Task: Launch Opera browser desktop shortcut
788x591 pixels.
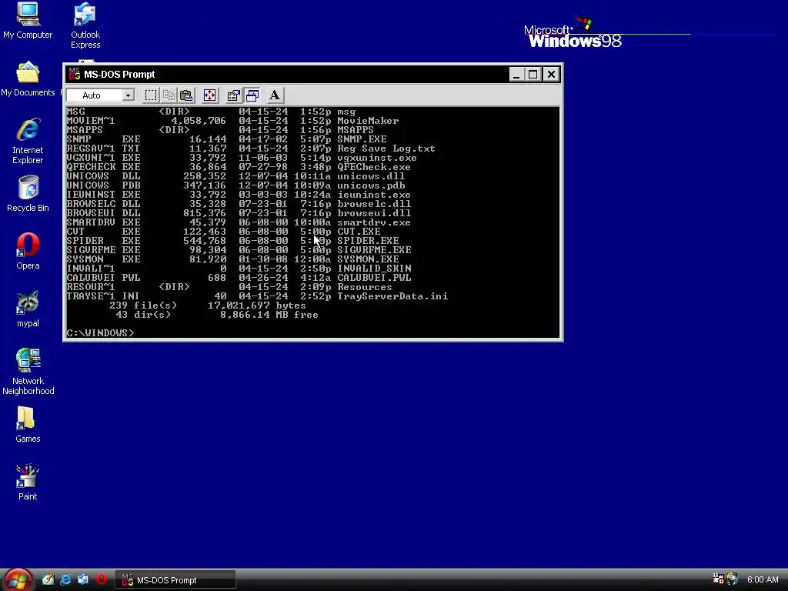Action: pyautogui.click(x=28, y=252)
